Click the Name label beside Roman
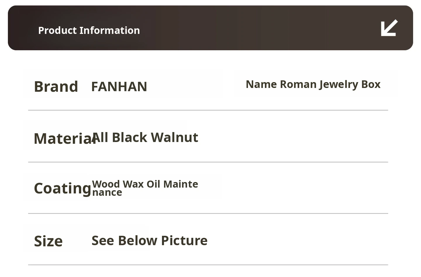Viewport: 421px width, 277px height. [x=261, y=84]
